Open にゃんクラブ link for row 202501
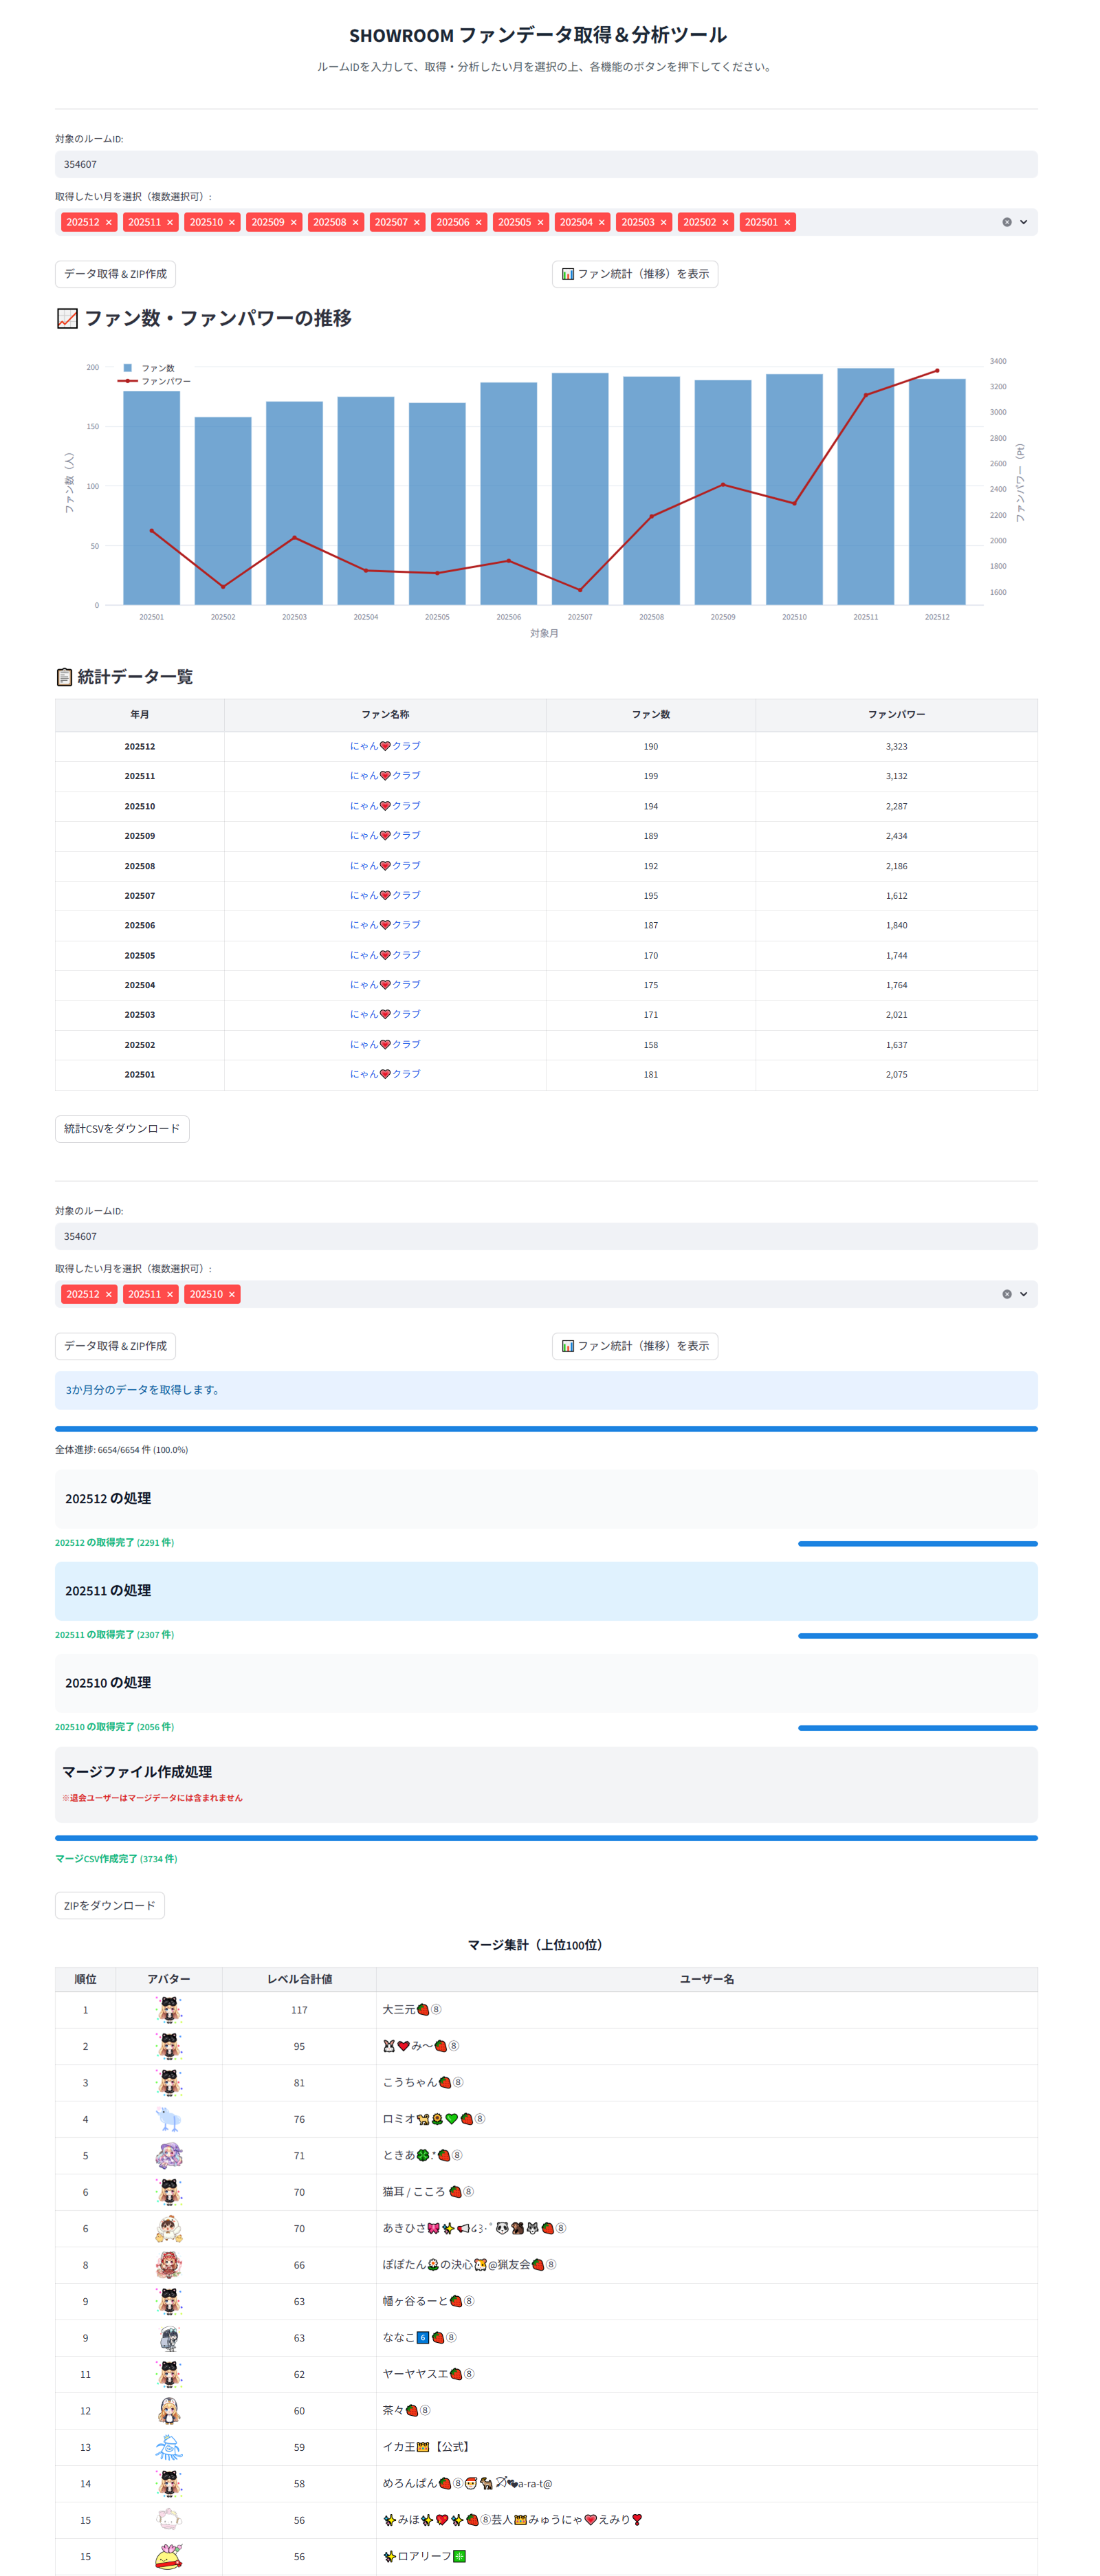 [385, 1074]
